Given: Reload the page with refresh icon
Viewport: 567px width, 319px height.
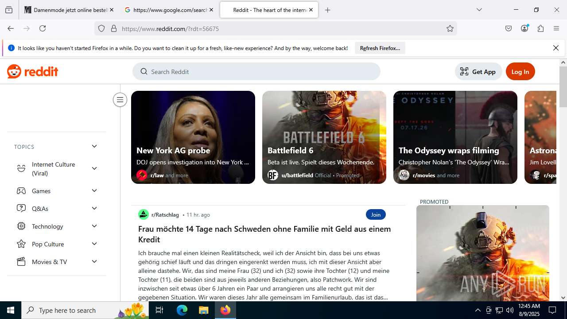Looking at the screenshot, I should tap(43, 28).
